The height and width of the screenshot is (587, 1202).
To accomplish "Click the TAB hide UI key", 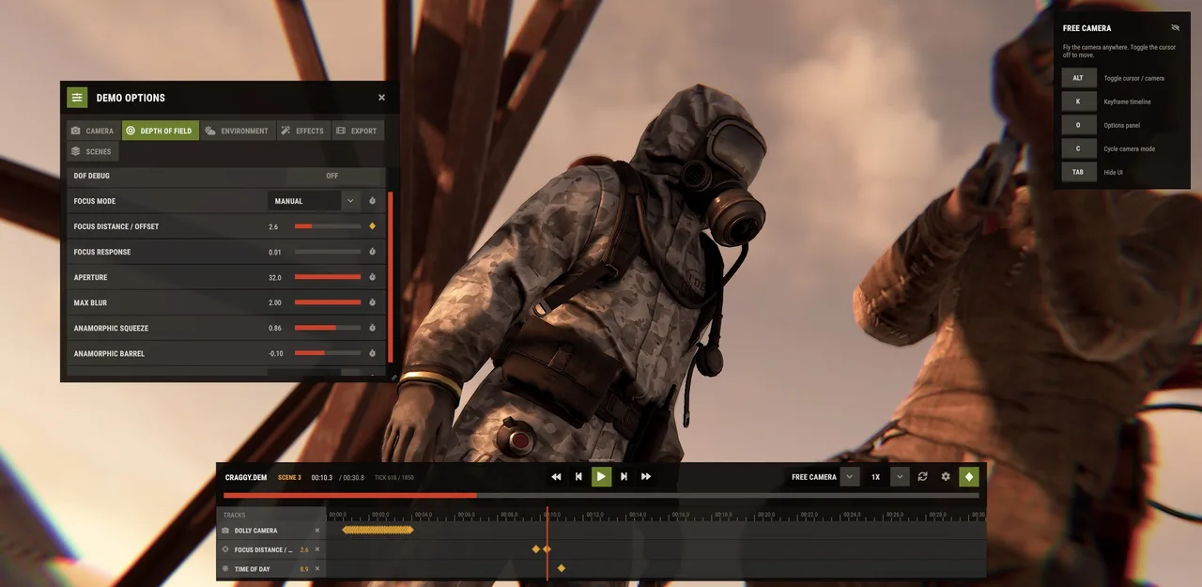I will (x=1079, y=172).
